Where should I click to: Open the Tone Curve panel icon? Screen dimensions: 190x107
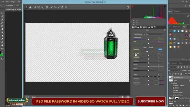pyautogui.click(x=135, y=27)
